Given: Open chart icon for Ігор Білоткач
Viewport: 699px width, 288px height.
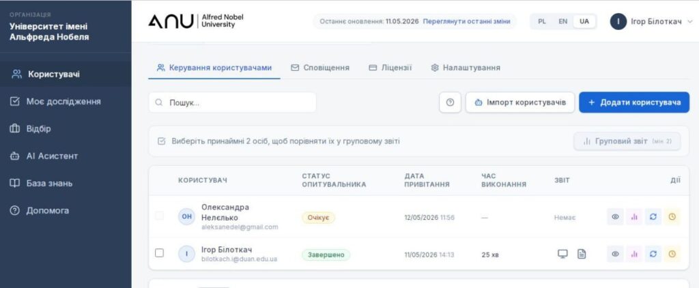Looking at the screenshot, I should point(634,254).
